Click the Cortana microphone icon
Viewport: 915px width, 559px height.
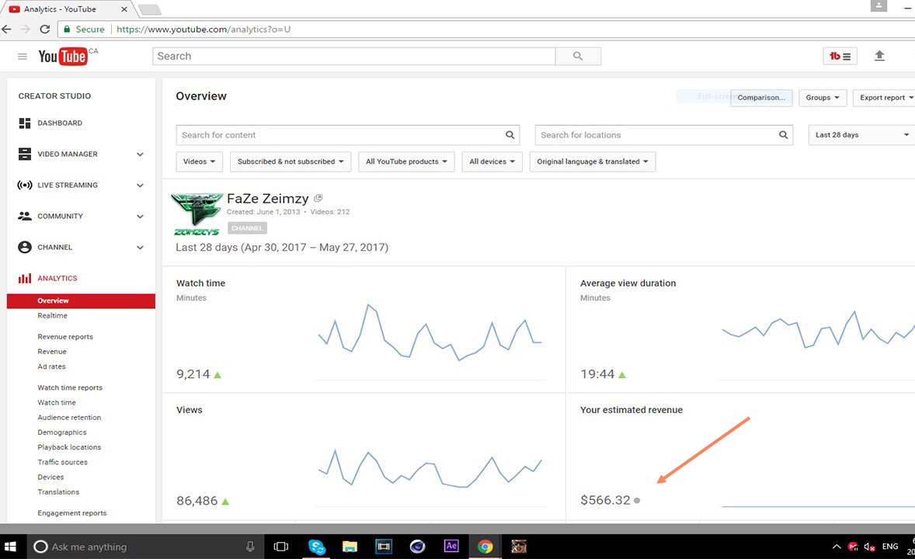250,547
